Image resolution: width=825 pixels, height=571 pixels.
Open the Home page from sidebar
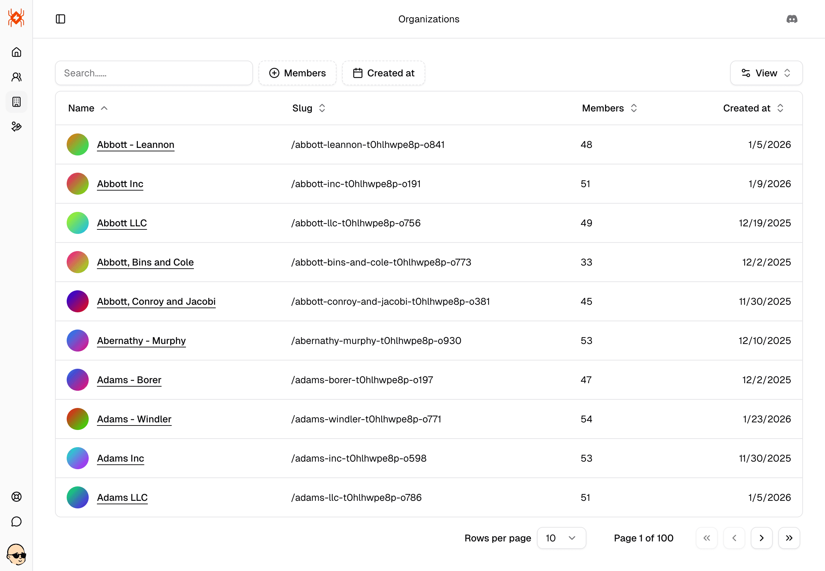16,52
